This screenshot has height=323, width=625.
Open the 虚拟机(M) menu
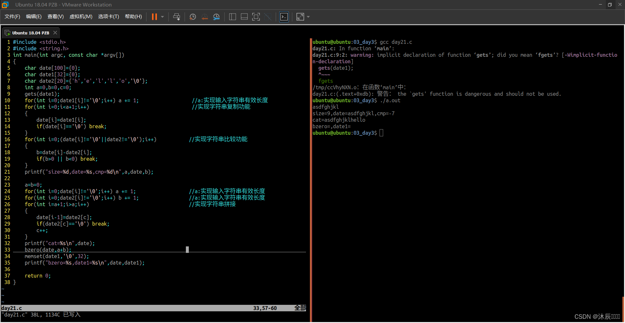tap(81, 17)
